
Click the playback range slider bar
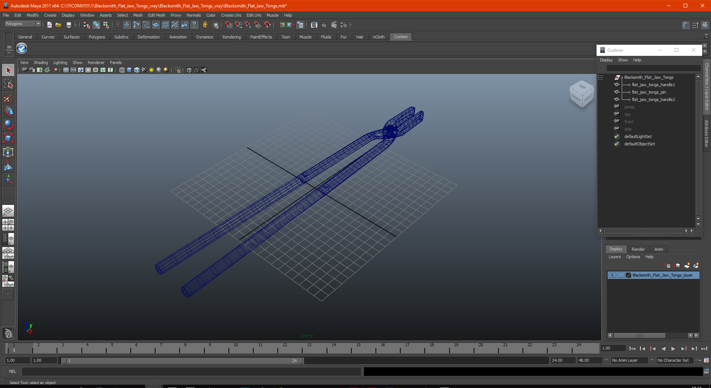pos(182,361)
